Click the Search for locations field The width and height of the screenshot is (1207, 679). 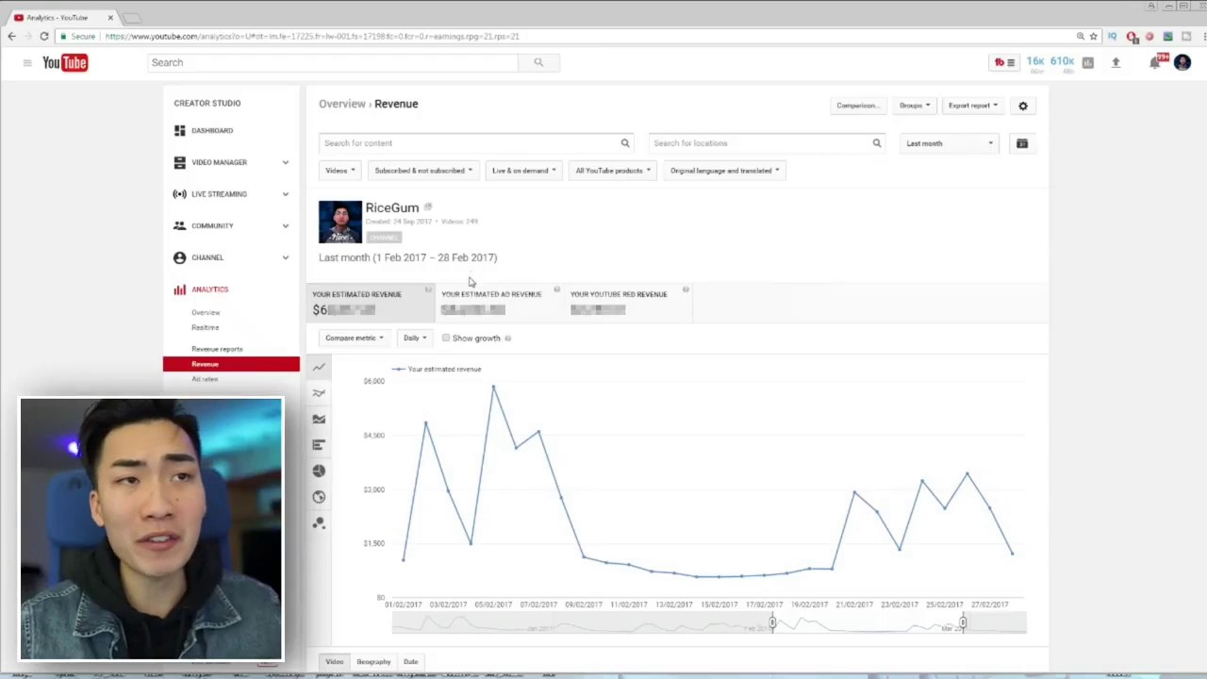point(767,143)
